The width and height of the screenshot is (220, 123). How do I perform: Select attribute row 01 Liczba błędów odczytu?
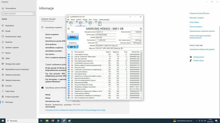104,54
